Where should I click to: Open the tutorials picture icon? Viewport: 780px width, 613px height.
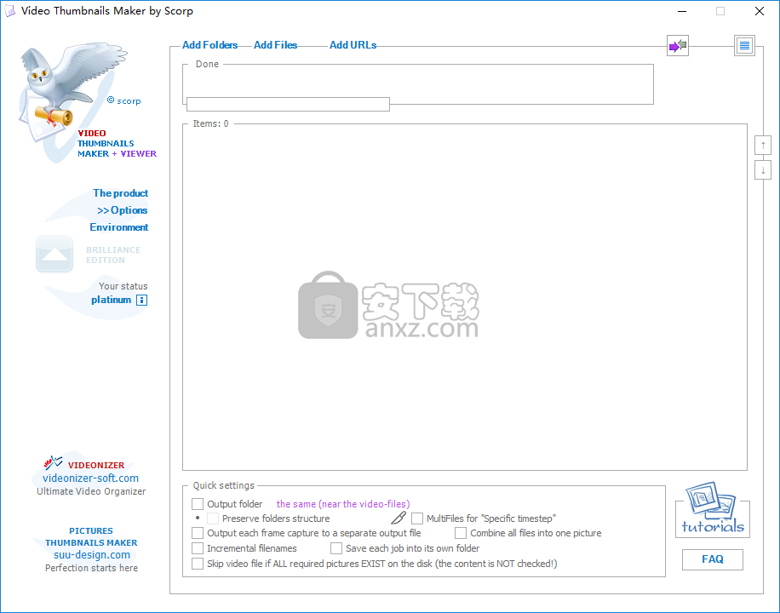(x=713, y=508)
